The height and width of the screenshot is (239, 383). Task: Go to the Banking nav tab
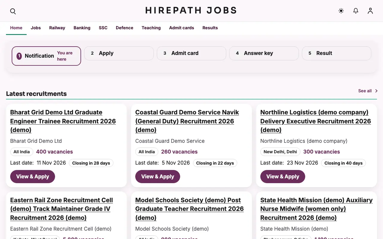82,28
